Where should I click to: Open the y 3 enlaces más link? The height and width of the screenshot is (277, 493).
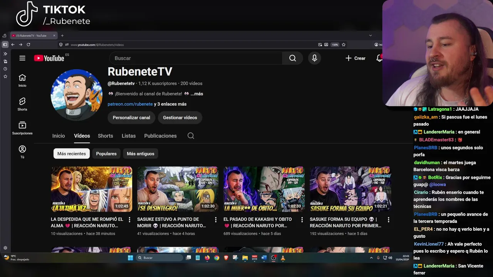pos(170,104)
